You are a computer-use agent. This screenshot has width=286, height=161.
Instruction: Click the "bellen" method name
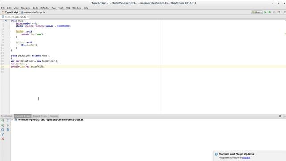click(x=19, y=42)
